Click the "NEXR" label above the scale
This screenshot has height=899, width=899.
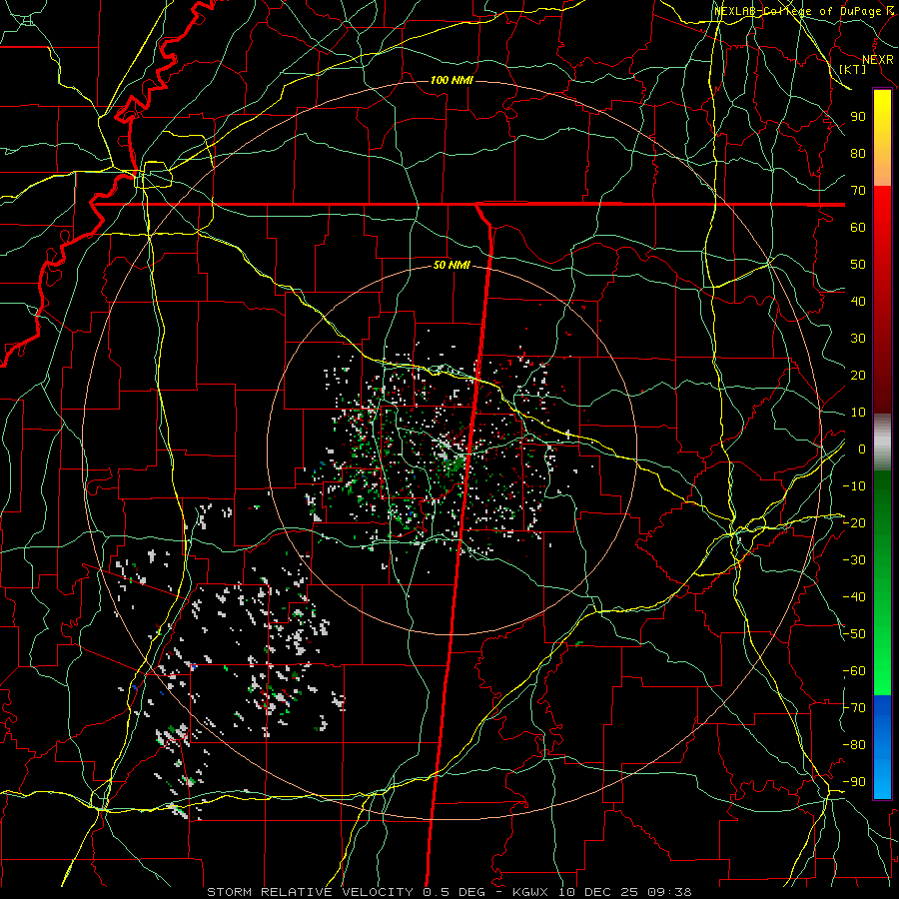tap(877, 60)
